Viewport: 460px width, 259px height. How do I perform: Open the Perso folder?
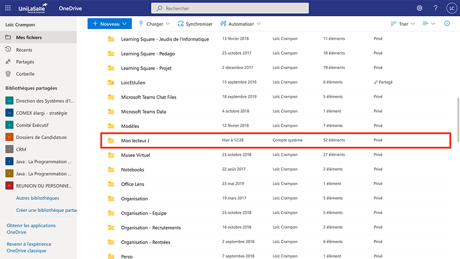[x=126, y=256]
